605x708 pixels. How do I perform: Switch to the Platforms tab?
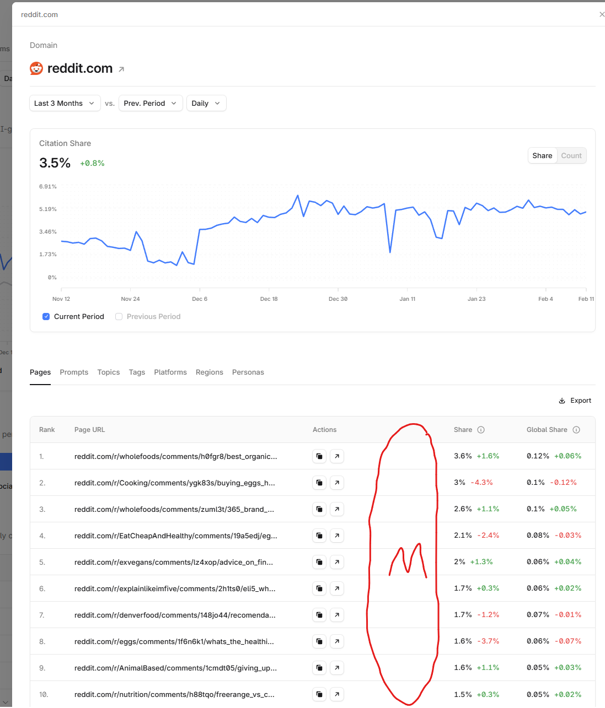[170, 372]
